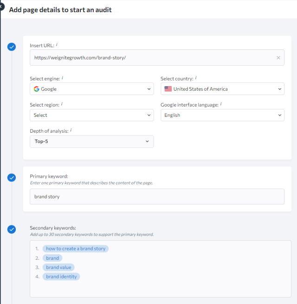Click Primary keyword step checkmark circle
Screen dimensions: 297x304
(12, 177)
